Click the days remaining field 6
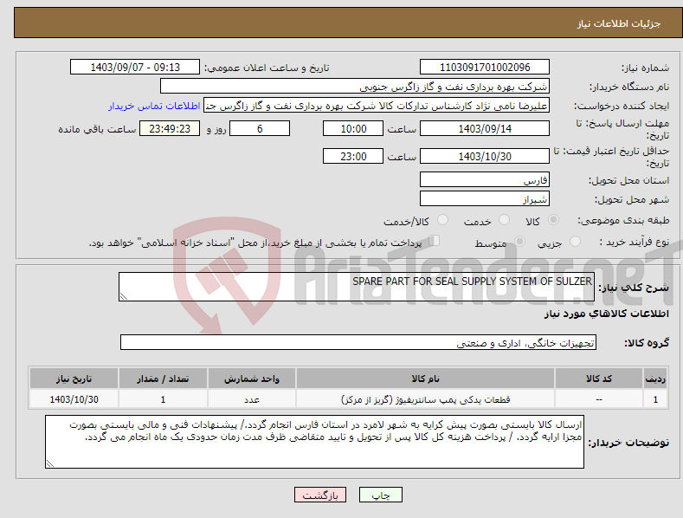 pos(260,128)
